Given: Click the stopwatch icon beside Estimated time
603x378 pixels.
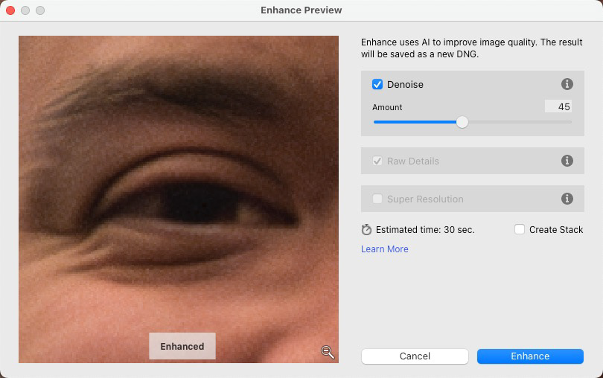Looking at the screenshot, I should (366, 230).
